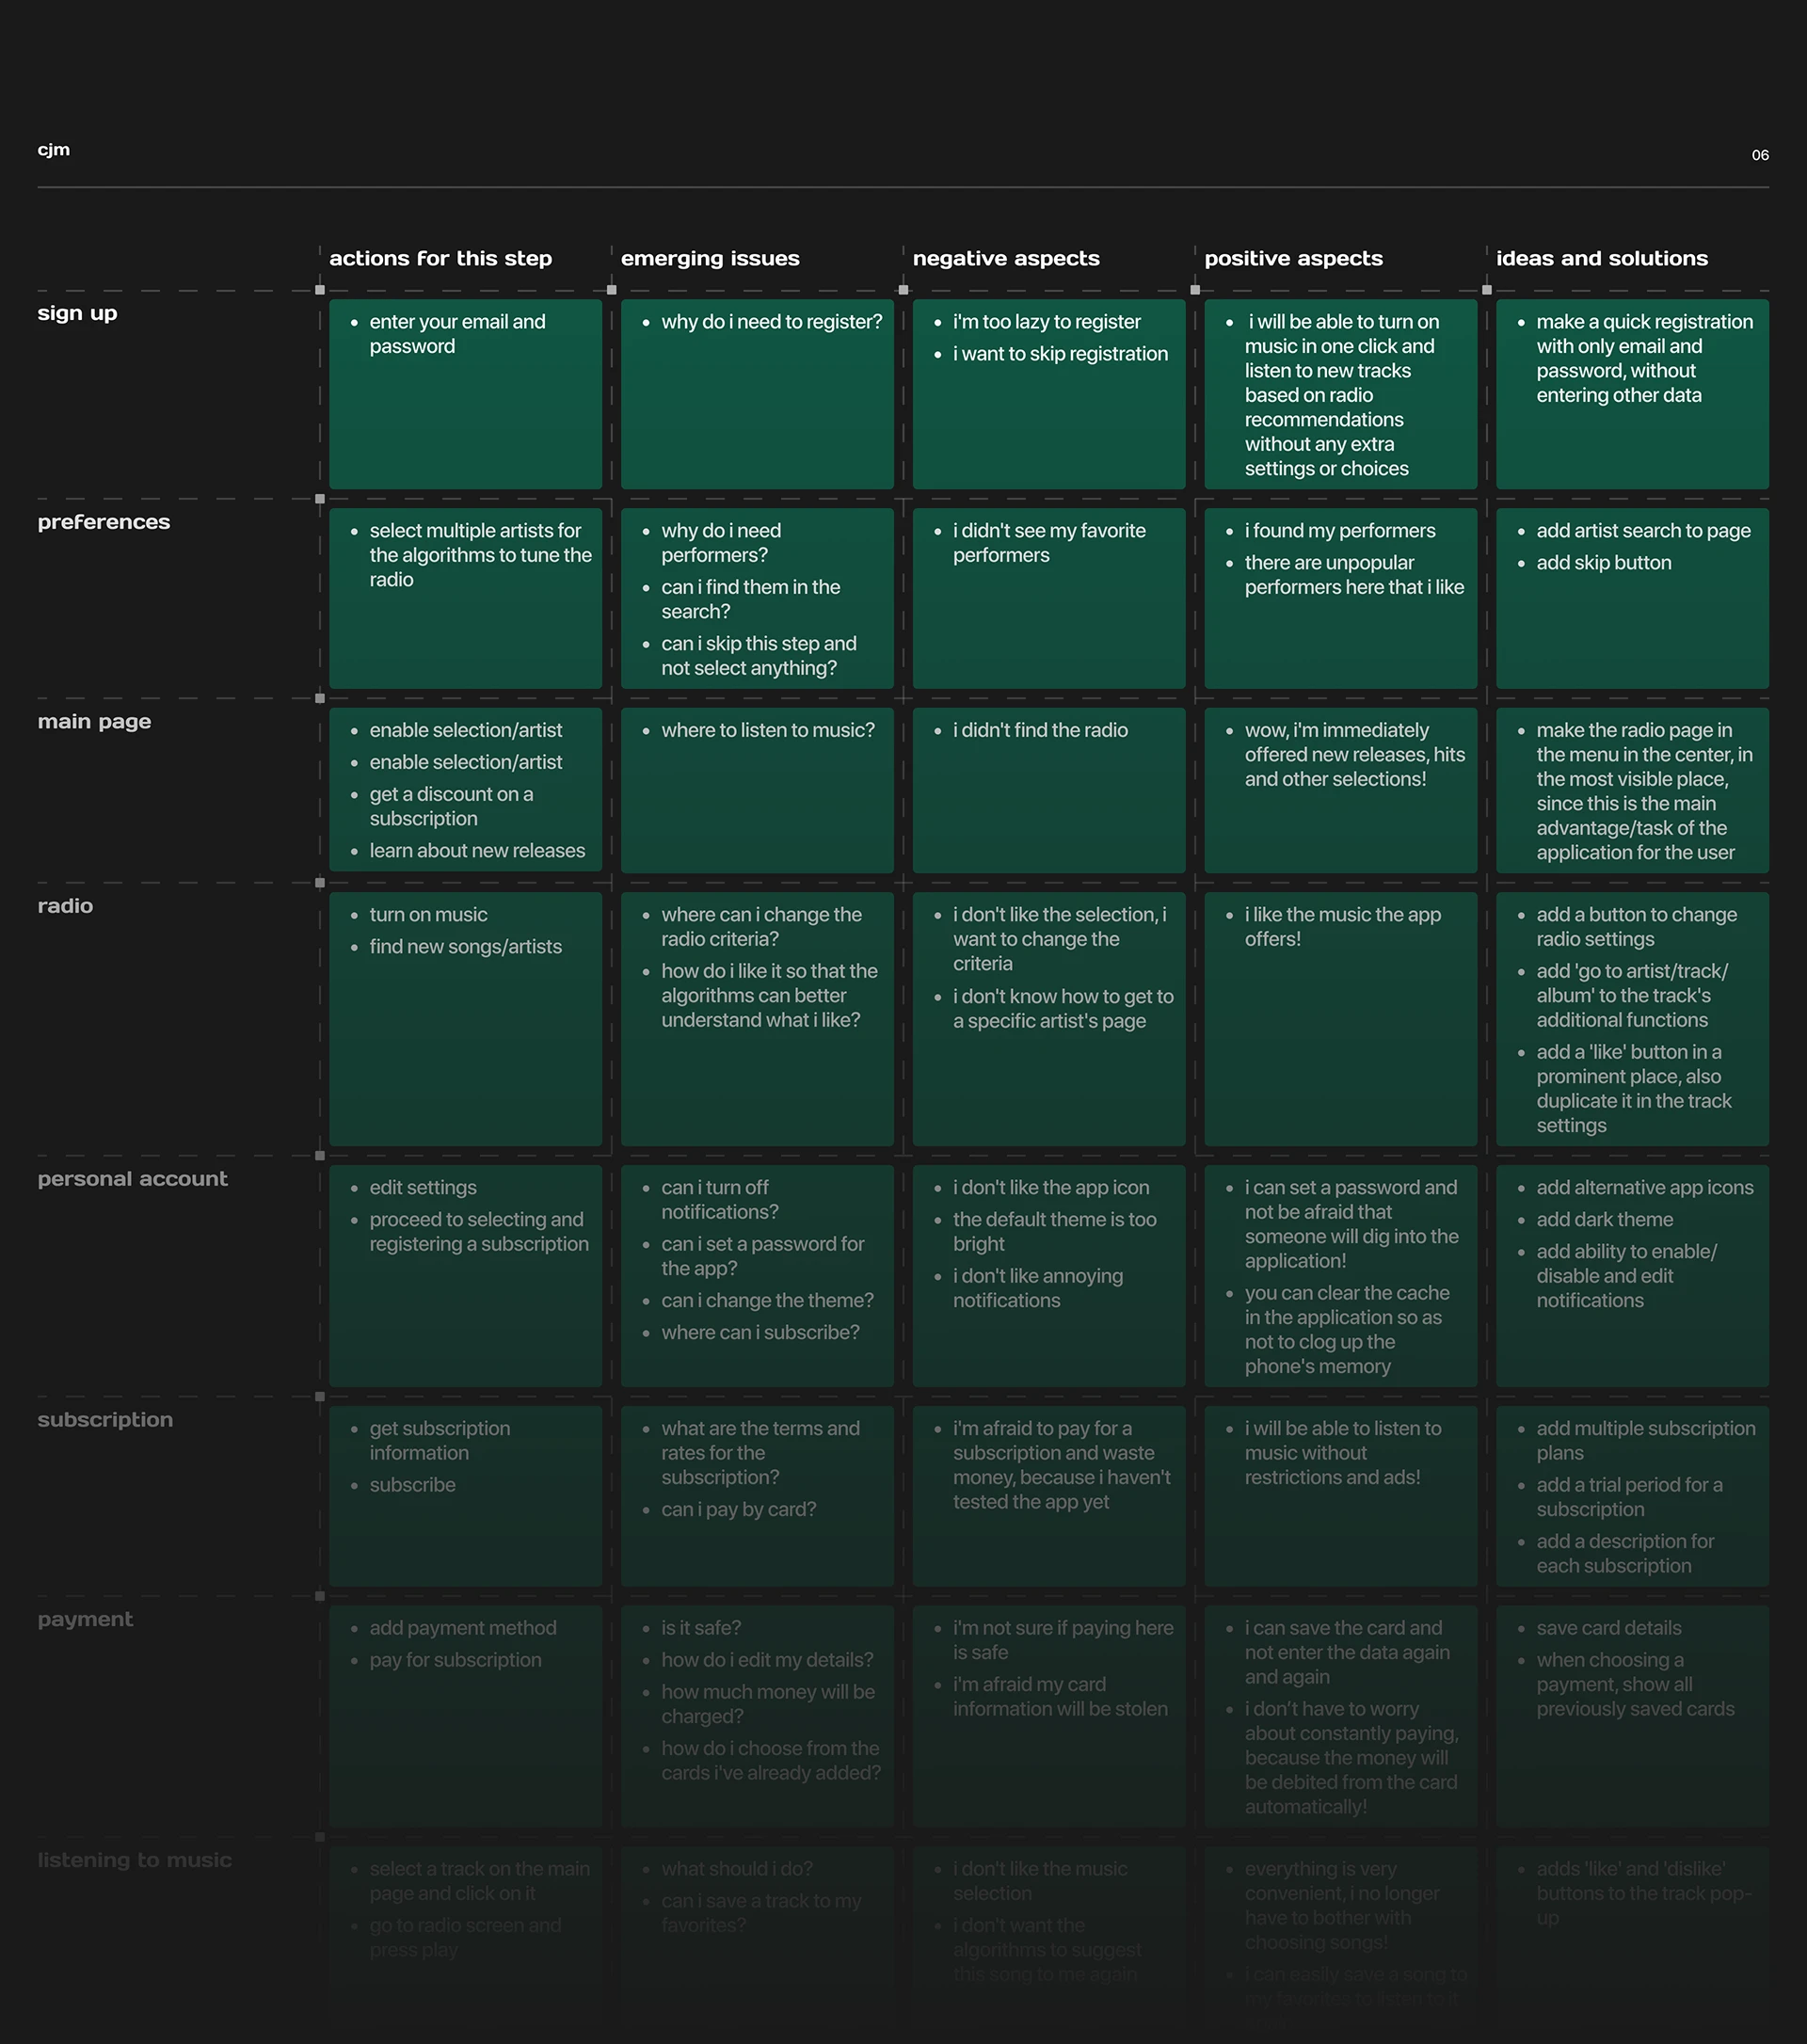1807x2044 pixels.
Task: Open the 'ideas and solutions' column header
Action: pyautogui.click(x=1601, y=258)
